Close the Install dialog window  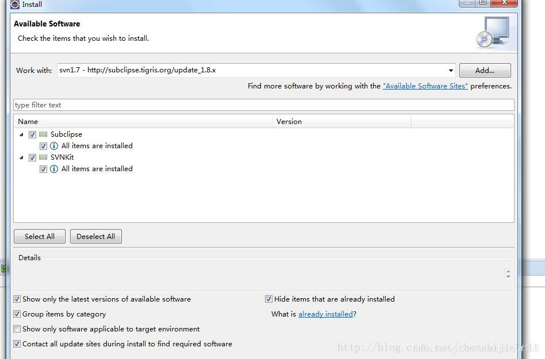504,3
